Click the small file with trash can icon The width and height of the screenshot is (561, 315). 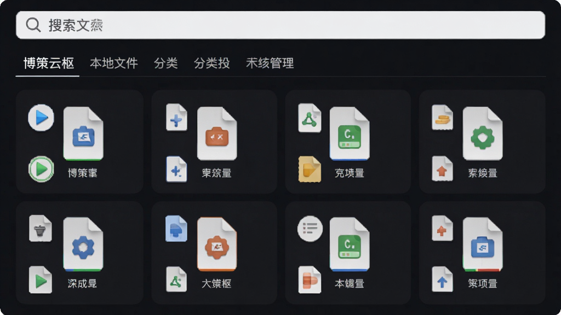pos(41,228)
